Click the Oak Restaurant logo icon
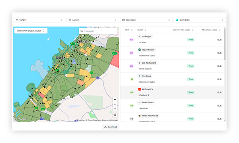 [x=139, y=63]
